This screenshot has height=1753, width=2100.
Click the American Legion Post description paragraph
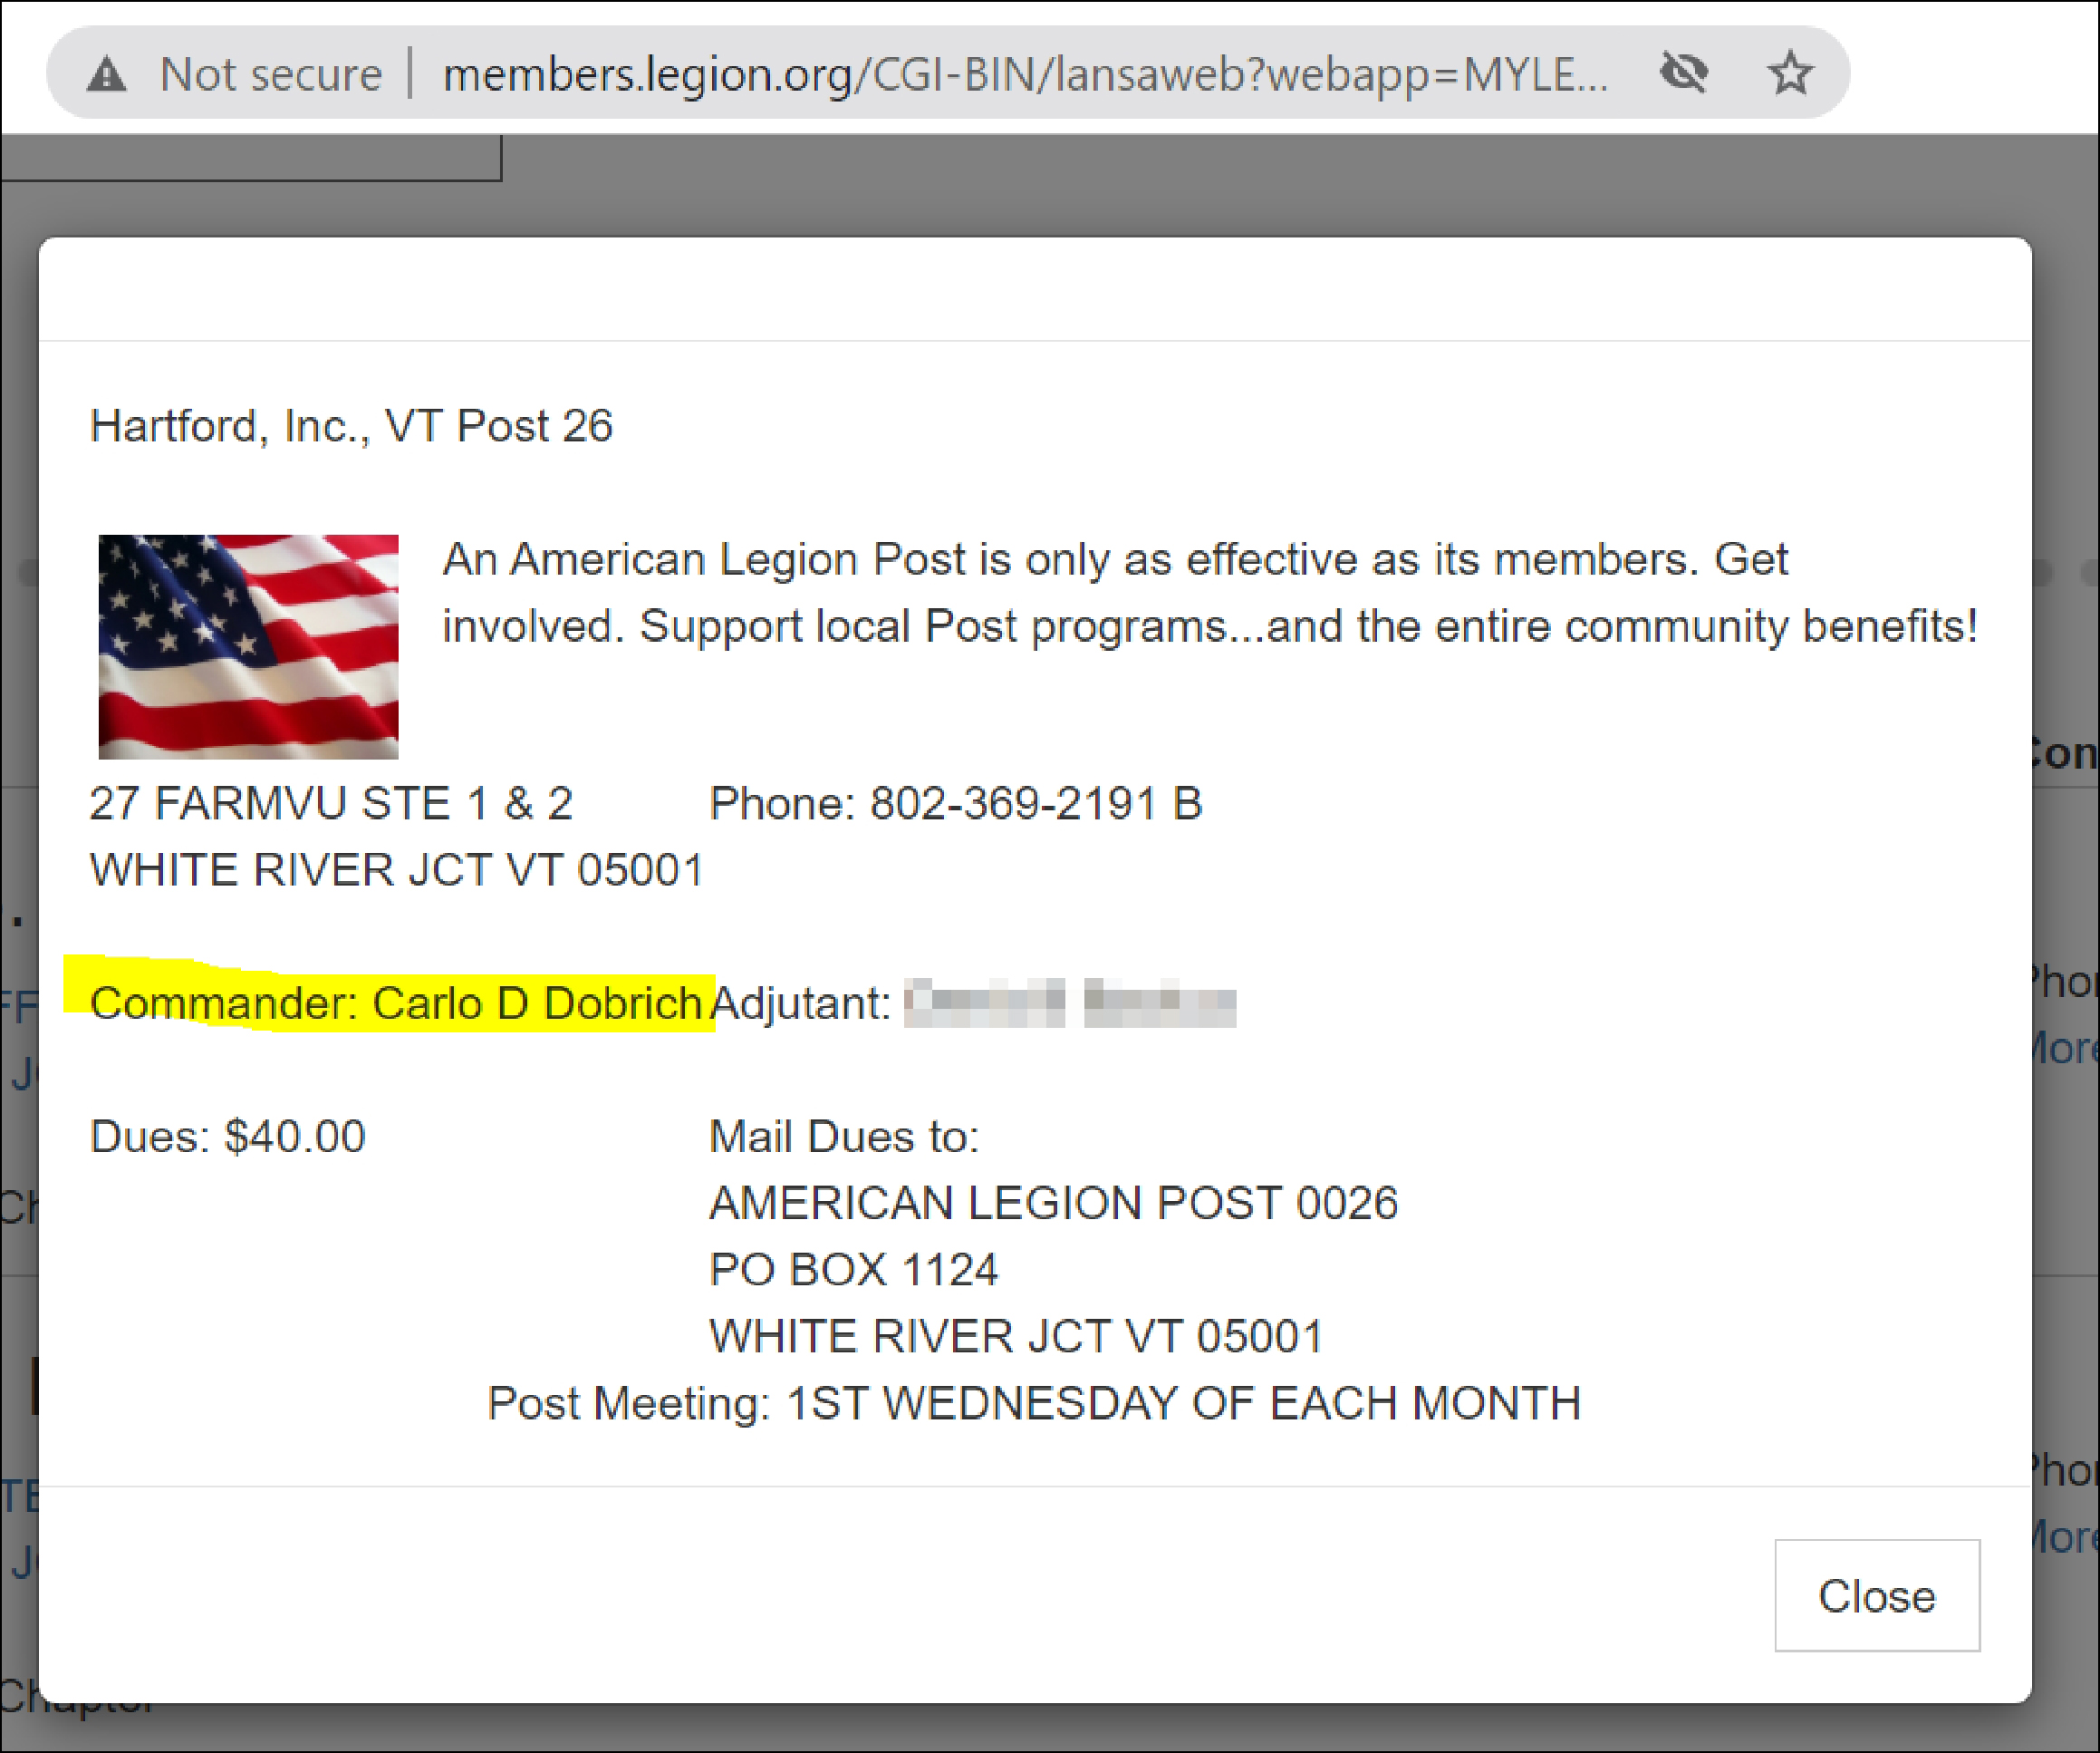pos(1210,592)
